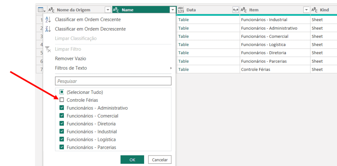Uncheck Funcionários - Industrial filter option
This screenshot has height=166, width=337.
pyautogui.click(x=62, y=132)
